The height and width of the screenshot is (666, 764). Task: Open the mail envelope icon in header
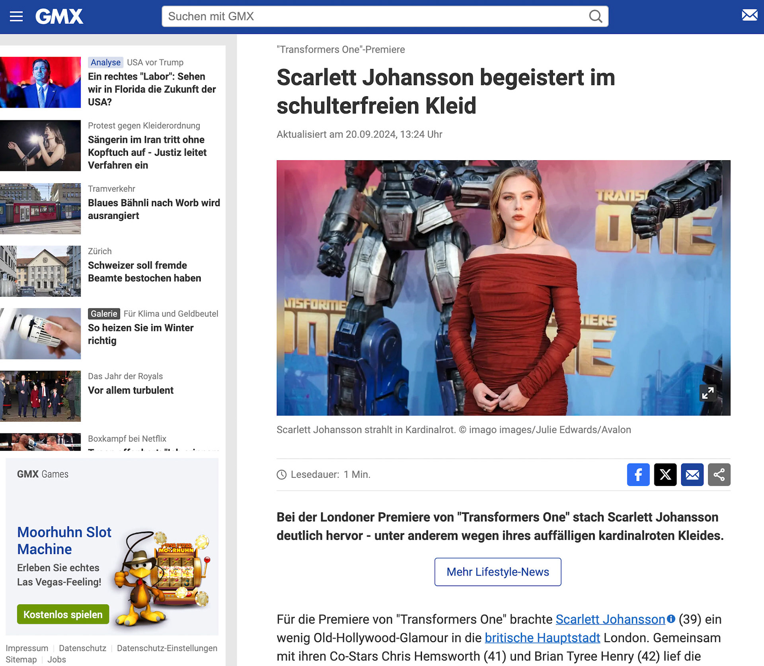tap(749, 16)
